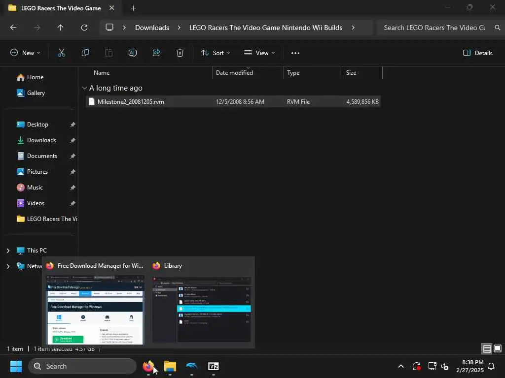
Task: Navigate to Downloads breadcrumb
Action: point(152,28)
